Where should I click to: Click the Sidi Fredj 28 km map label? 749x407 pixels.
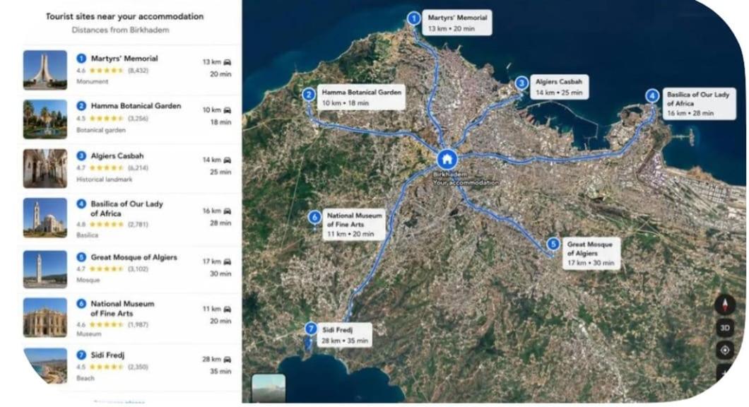(344, 335)
